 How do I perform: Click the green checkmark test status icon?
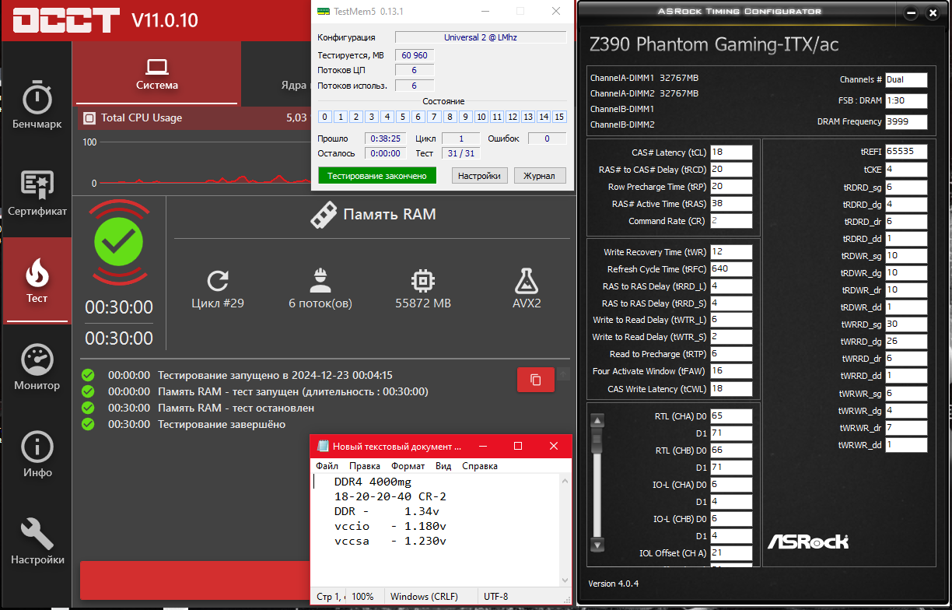click(x=118, y=243)
